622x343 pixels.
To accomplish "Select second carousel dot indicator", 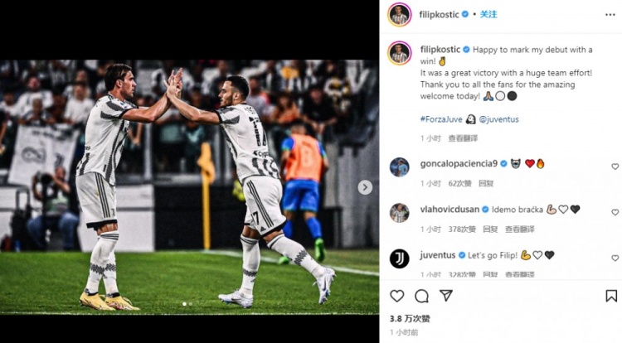I will [x=191, y=304].
